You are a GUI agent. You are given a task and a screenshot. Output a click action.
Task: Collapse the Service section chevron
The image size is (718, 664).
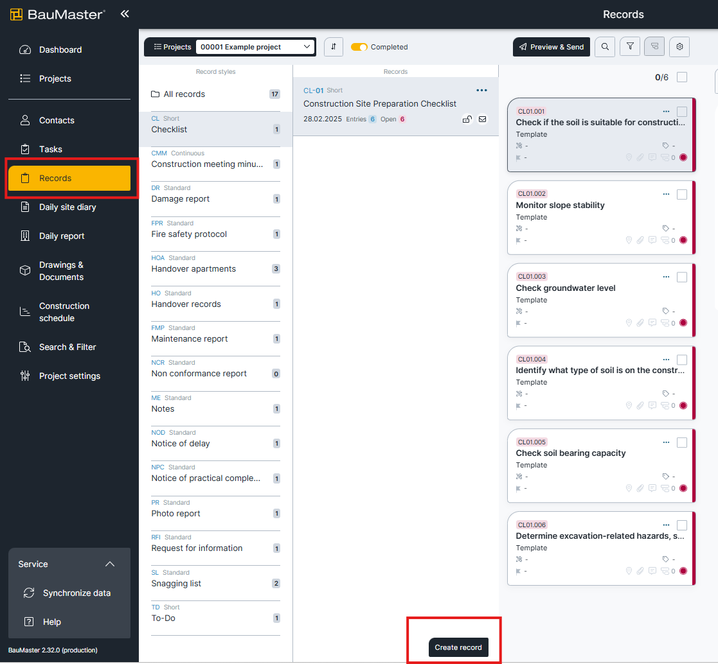click(110, 564)
